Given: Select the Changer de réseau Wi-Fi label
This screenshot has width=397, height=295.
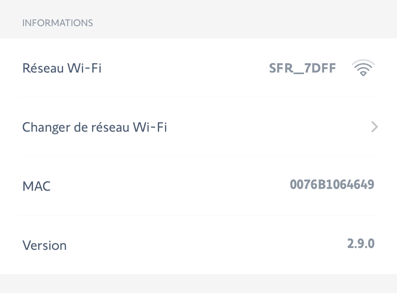Looking at the screenshot, I should (x=95, y=127).
